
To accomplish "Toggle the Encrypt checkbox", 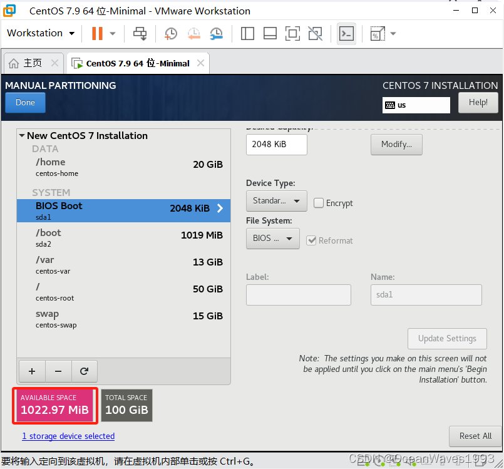I will click(x=319, y=203).
